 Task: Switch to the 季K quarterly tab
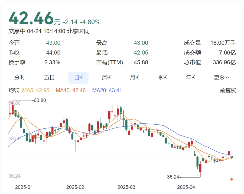[x=162, y=78]
